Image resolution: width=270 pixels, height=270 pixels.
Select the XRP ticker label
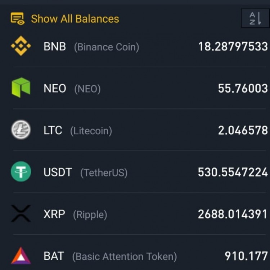pos(54,214)
